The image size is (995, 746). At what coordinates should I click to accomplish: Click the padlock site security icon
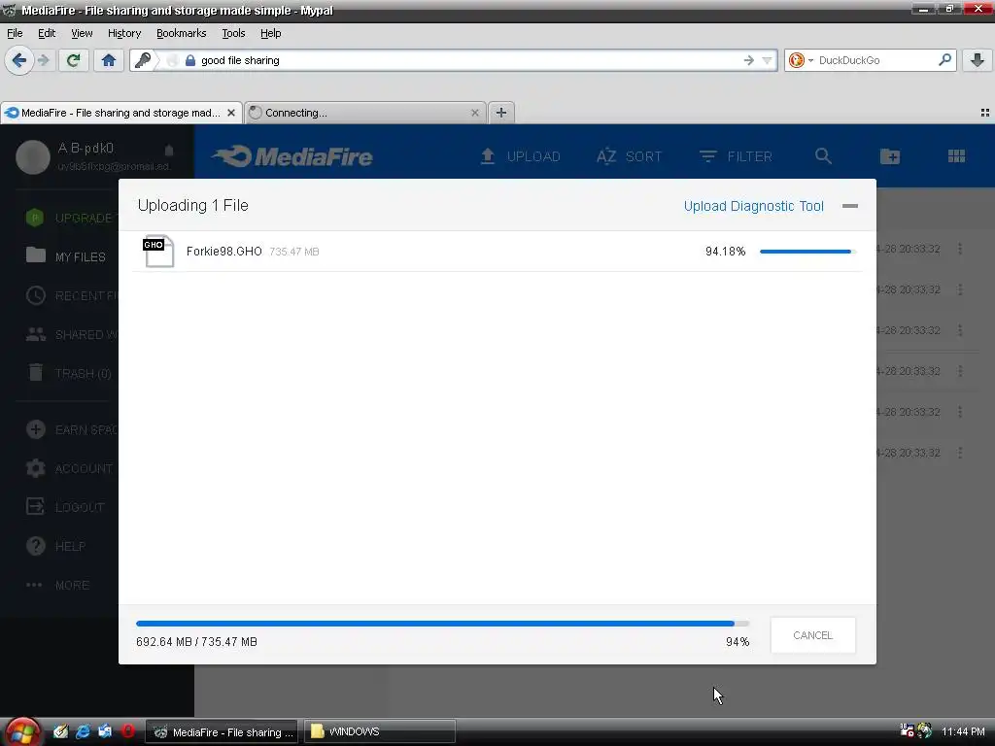click(x=189, y=60)
